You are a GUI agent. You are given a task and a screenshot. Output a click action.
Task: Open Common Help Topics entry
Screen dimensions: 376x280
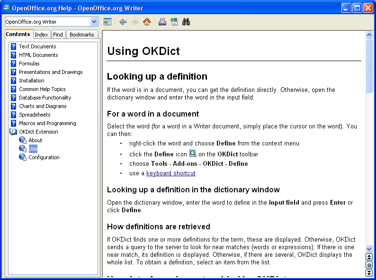42,89
